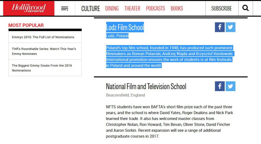Screen dimensions: 261x144
Task: Click the Most Popular heading
Action: click(26, 25)
